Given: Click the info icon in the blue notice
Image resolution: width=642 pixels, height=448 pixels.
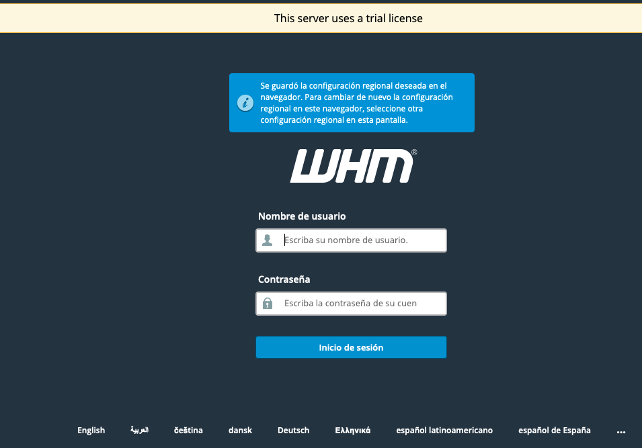Looking at the screenshot, I should 245,103.
